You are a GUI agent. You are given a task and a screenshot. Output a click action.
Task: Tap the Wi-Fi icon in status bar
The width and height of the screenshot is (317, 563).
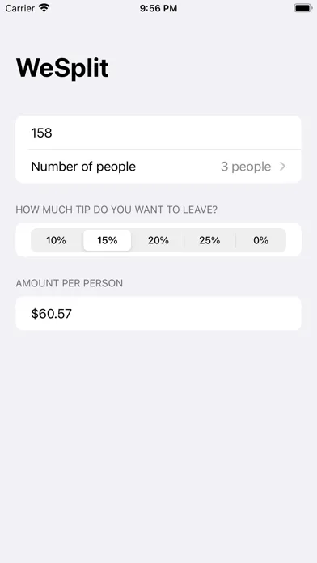44,8
